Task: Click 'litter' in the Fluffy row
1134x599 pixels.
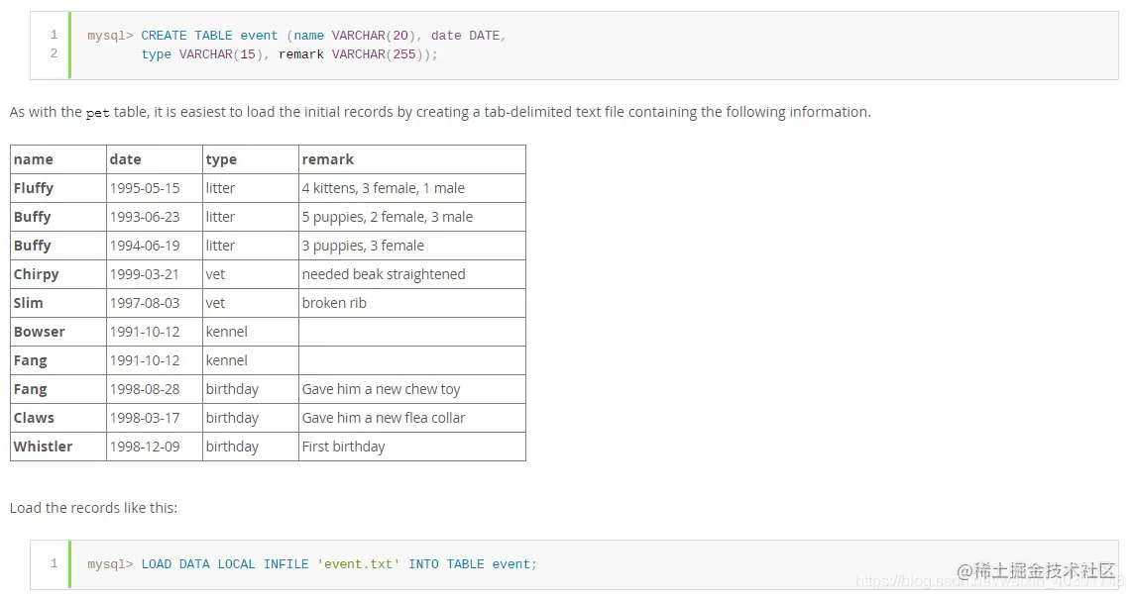Action: (220, 188)
